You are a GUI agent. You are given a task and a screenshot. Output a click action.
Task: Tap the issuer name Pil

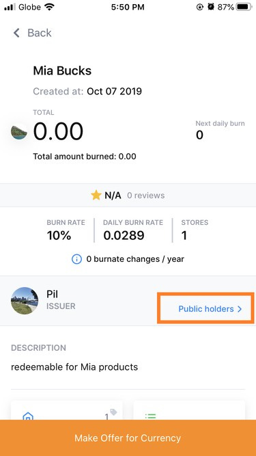point(53,294)
